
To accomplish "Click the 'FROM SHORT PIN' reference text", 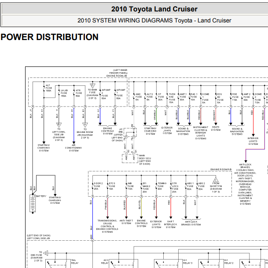I will 216,187.
